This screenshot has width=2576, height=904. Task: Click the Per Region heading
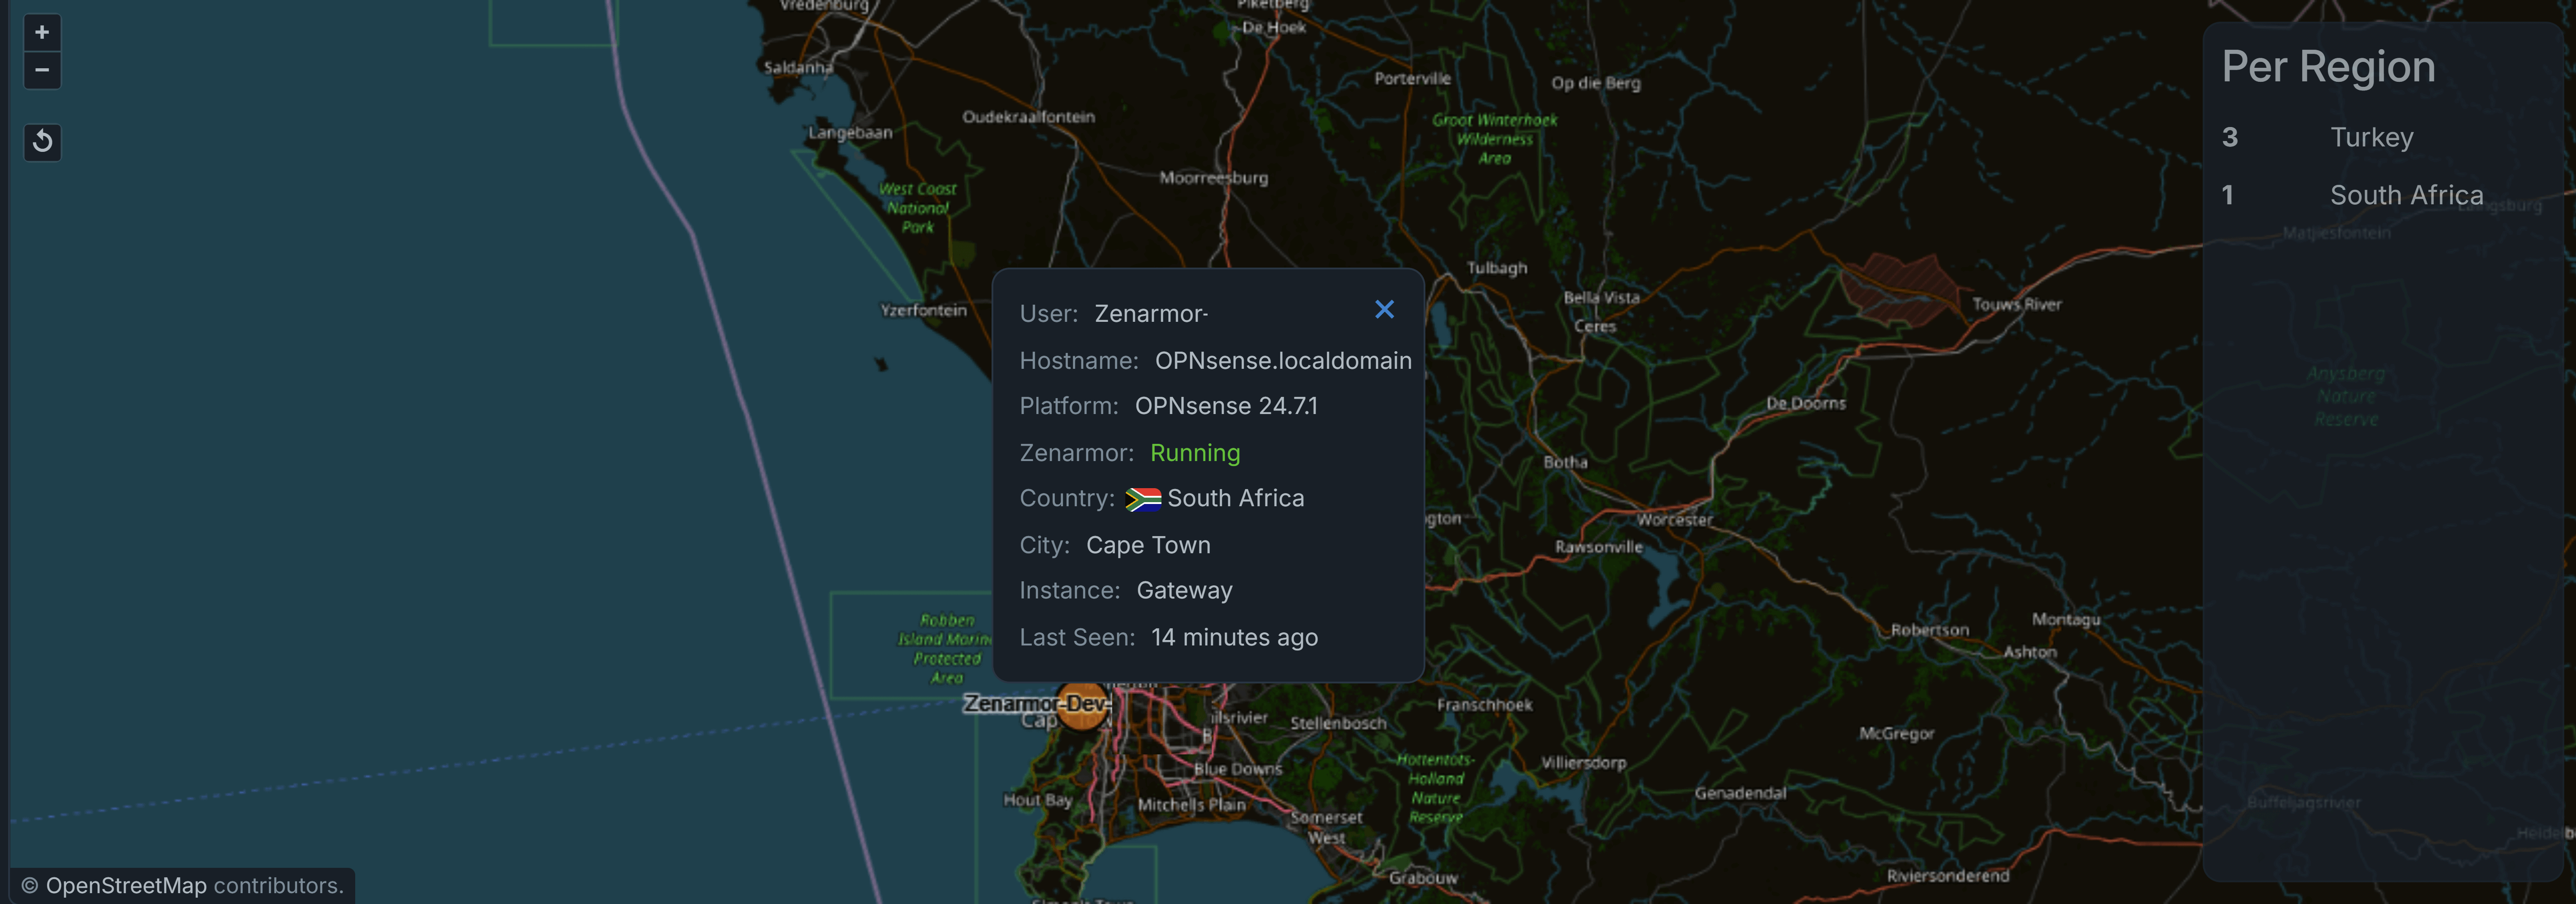pyautogui.click(x=2328, y=67)
